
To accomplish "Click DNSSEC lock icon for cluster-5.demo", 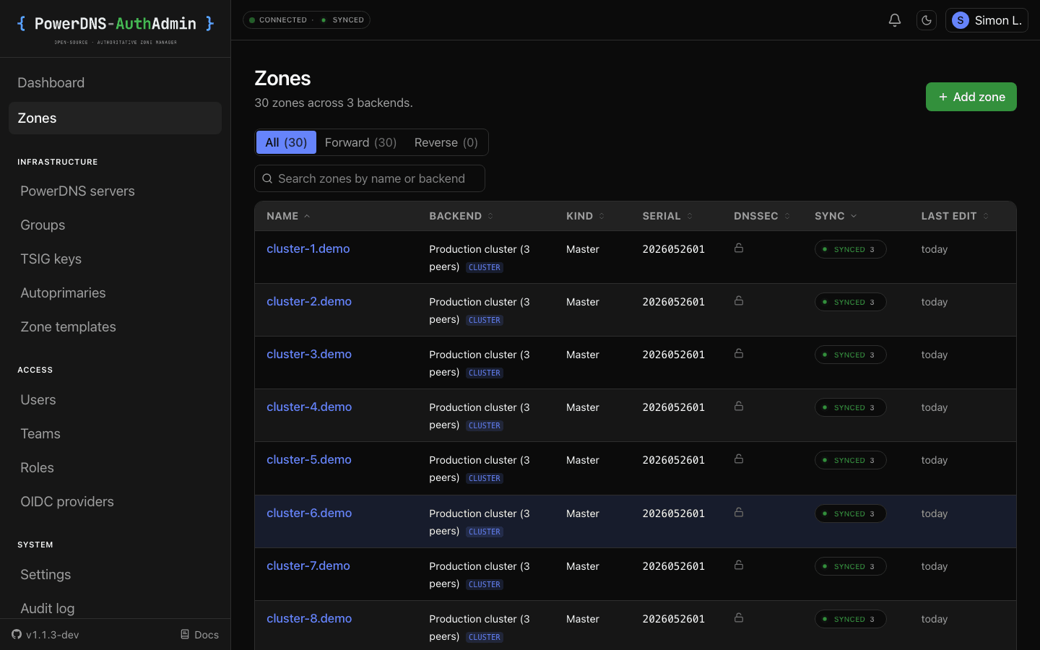I will pyautogui.click(x=739, y=459).
